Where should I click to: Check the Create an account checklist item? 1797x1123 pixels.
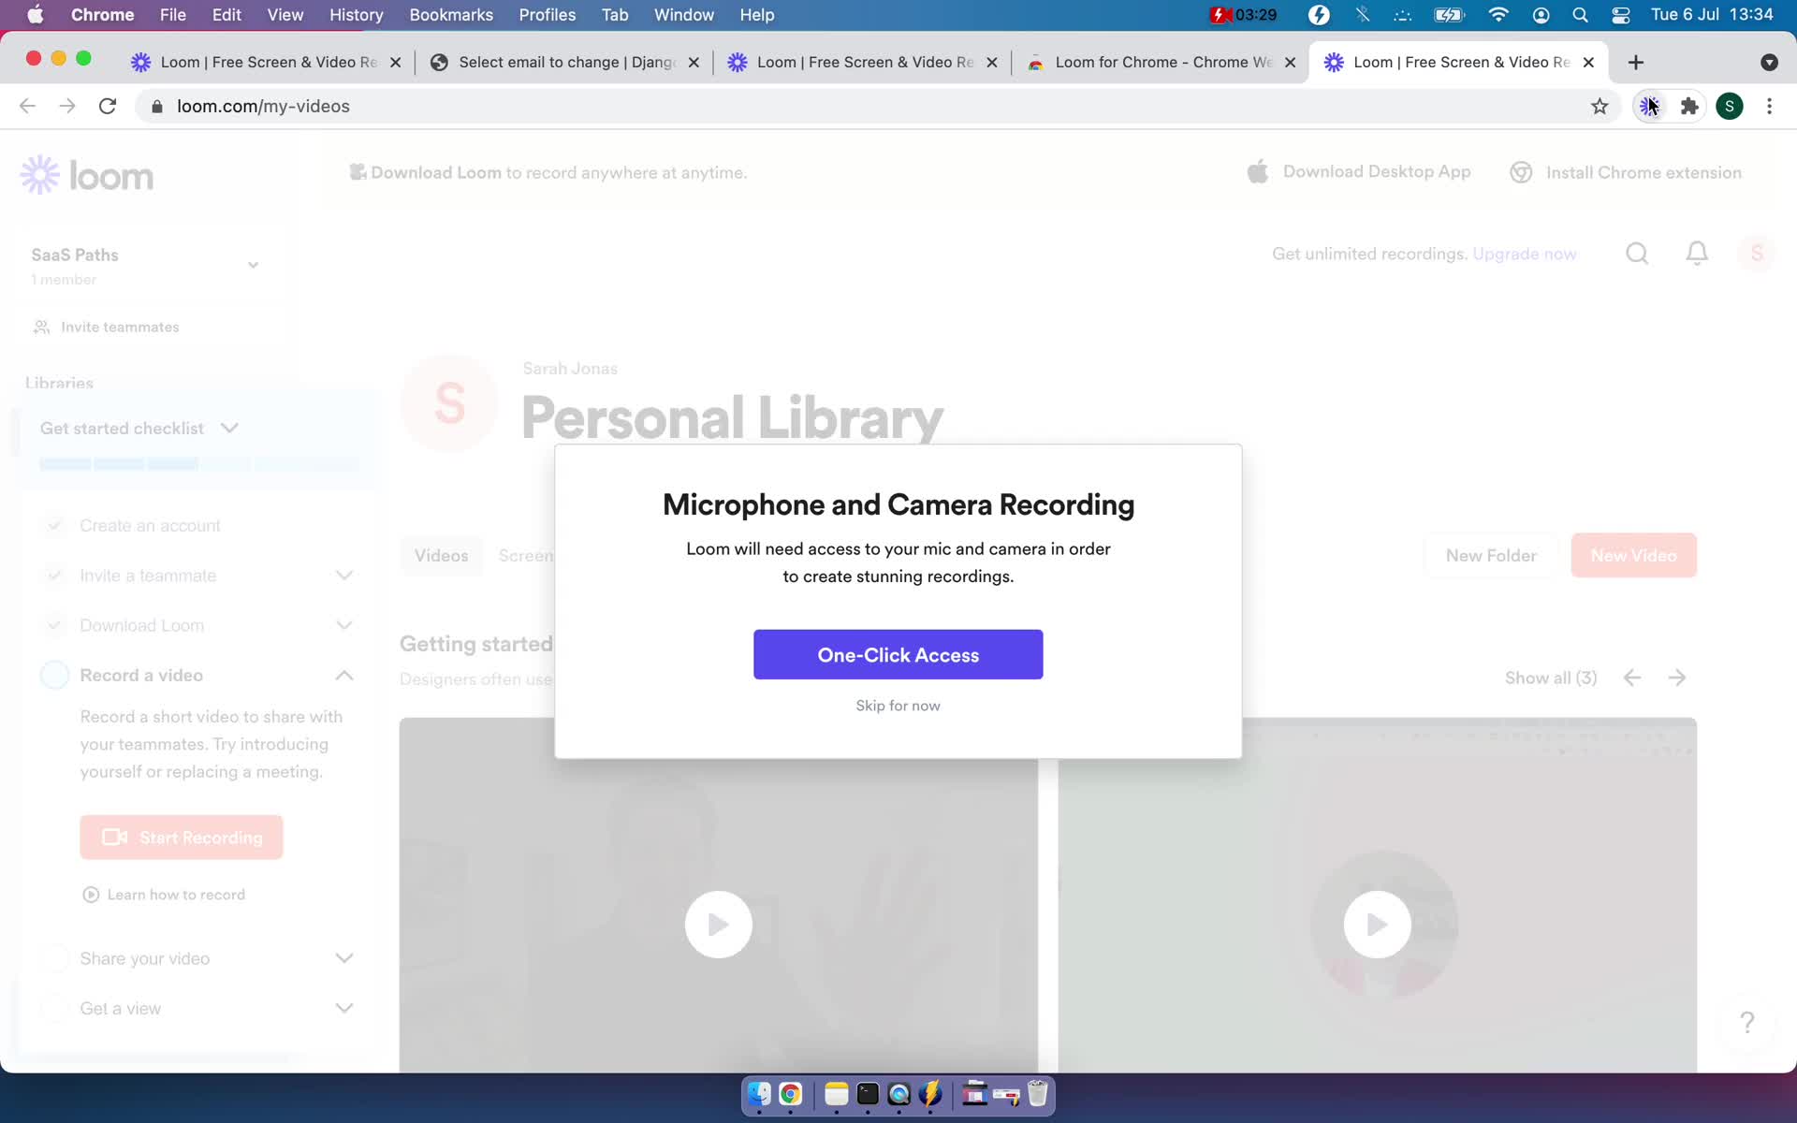coord(150,524)
